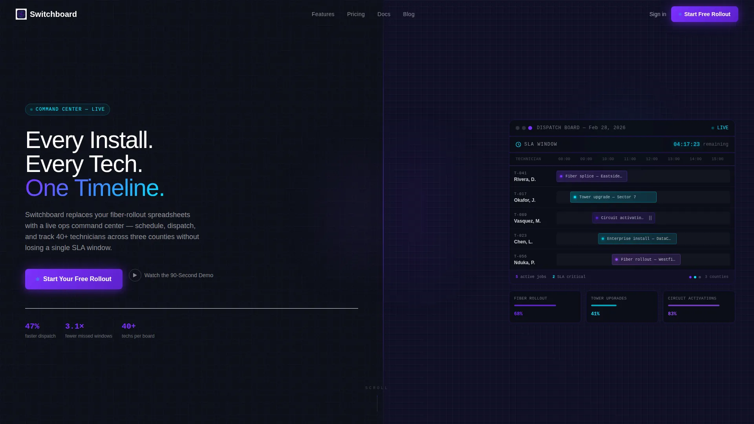
Task: Click the DISPATCH BOARD — Feb 28, 2026 title
Action: coord(581,128)
